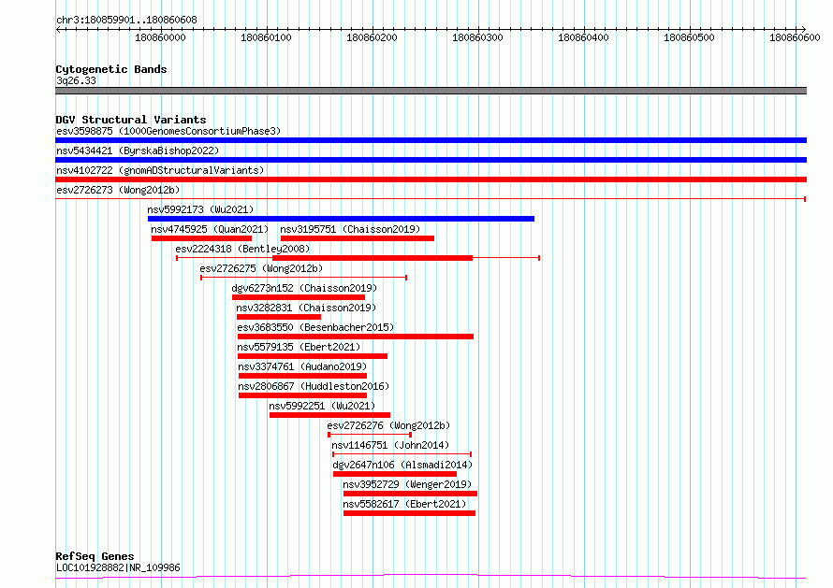833x588 pixels.
Task: Click the red nsv3952729 variant bar
Action: pyautogui.click(x=410, y=494)
